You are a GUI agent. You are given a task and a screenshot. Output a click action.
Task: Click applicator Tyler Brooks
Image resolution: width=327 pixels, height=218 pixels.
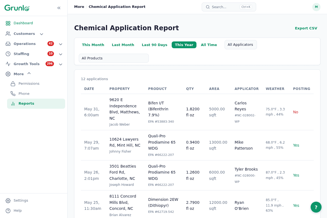(x=246, y=169)
